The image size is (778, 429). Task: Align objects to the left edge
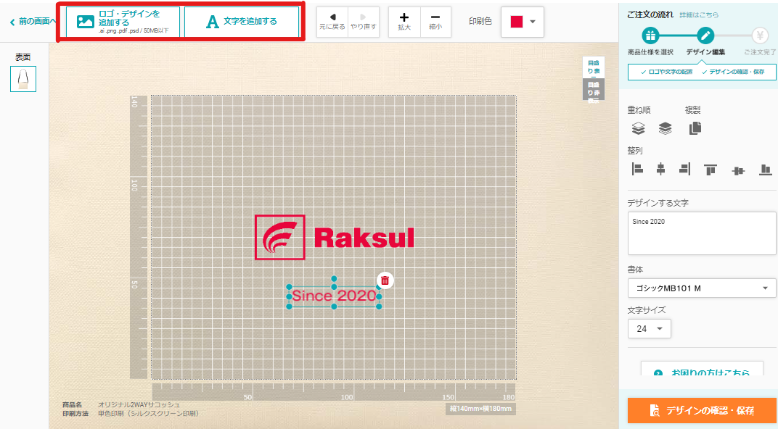click(638, 169)
